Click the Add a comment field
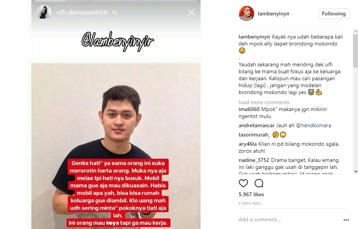The width and height of the screenshot is (358, 229). click(x=290, y=219)
